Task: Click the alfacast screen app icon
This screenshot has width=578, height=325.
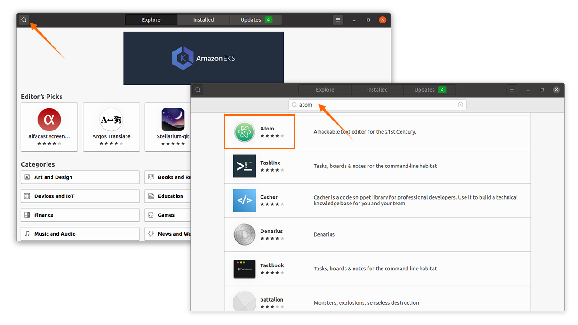Action: pos(49,120)
